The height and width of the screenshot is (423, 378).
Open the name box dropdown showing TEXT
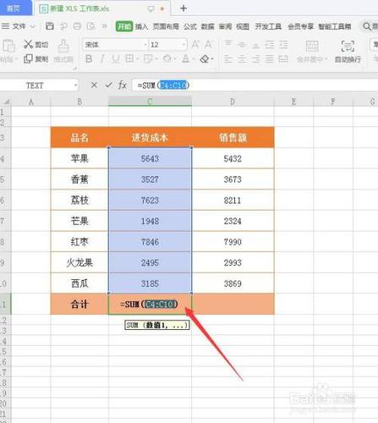click(x=75, y=85)
